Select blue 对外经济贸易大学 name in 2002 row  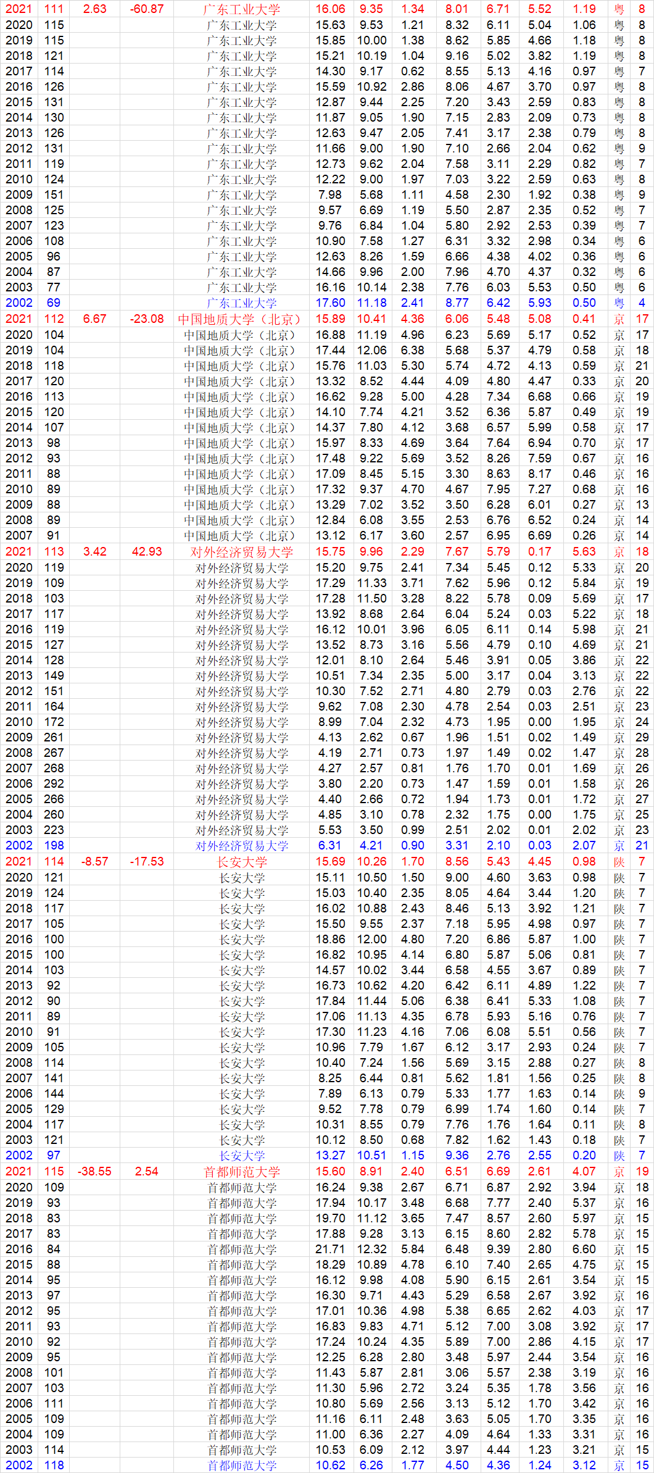point(241,846)
